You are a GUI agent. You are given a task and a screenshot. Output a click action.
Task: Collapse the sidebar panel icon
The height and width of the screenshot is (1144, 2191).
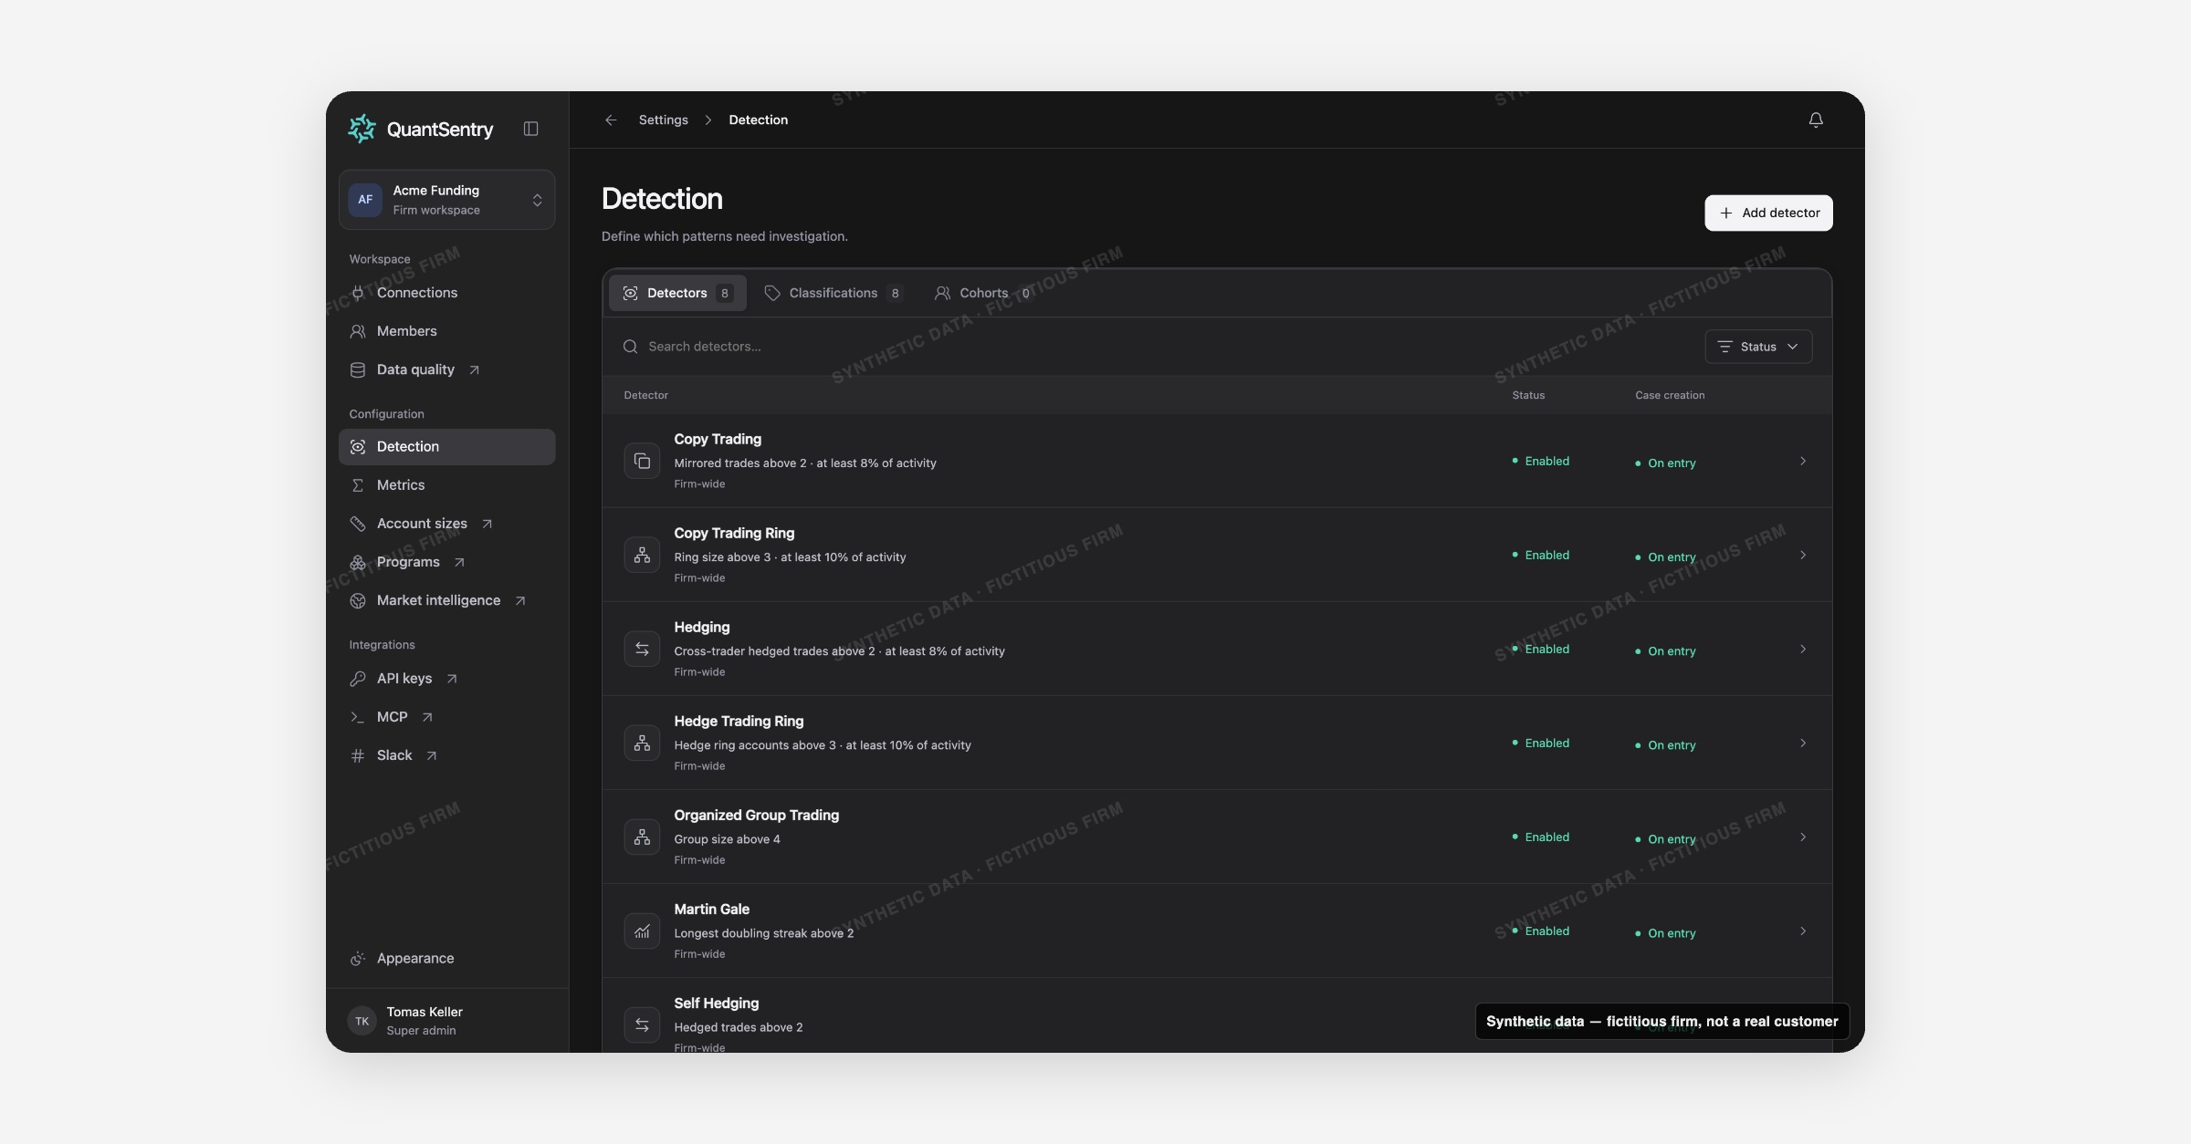(x=530, y=129)
